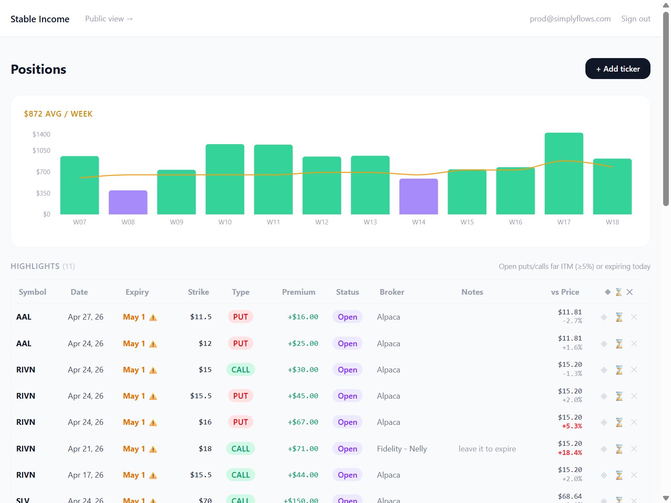This screenshot has width=671, height=503.
Task: Click diamond icon on RIVN $18 call row
Action: pos(604,449)
